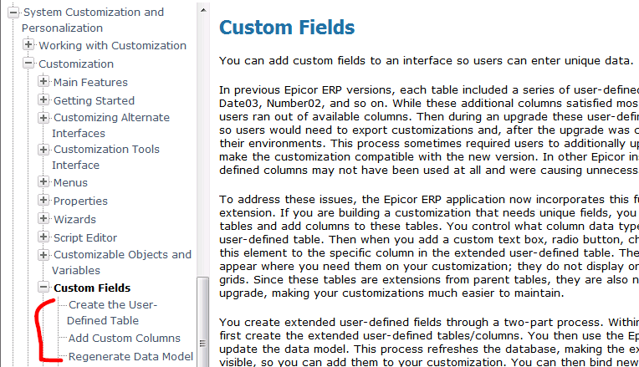The height and width of the screenshot is (367, 639).
Task: Click the navigation pane scrollbar thumb
Action: (203, 322)
